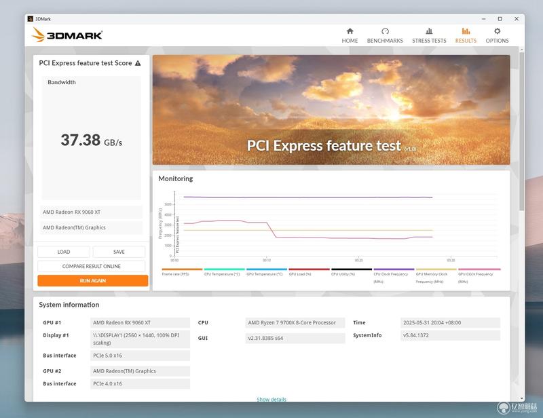The image size is (543, 418).
Task: Click the LOAD button
Action: click(x=64, y=252)
